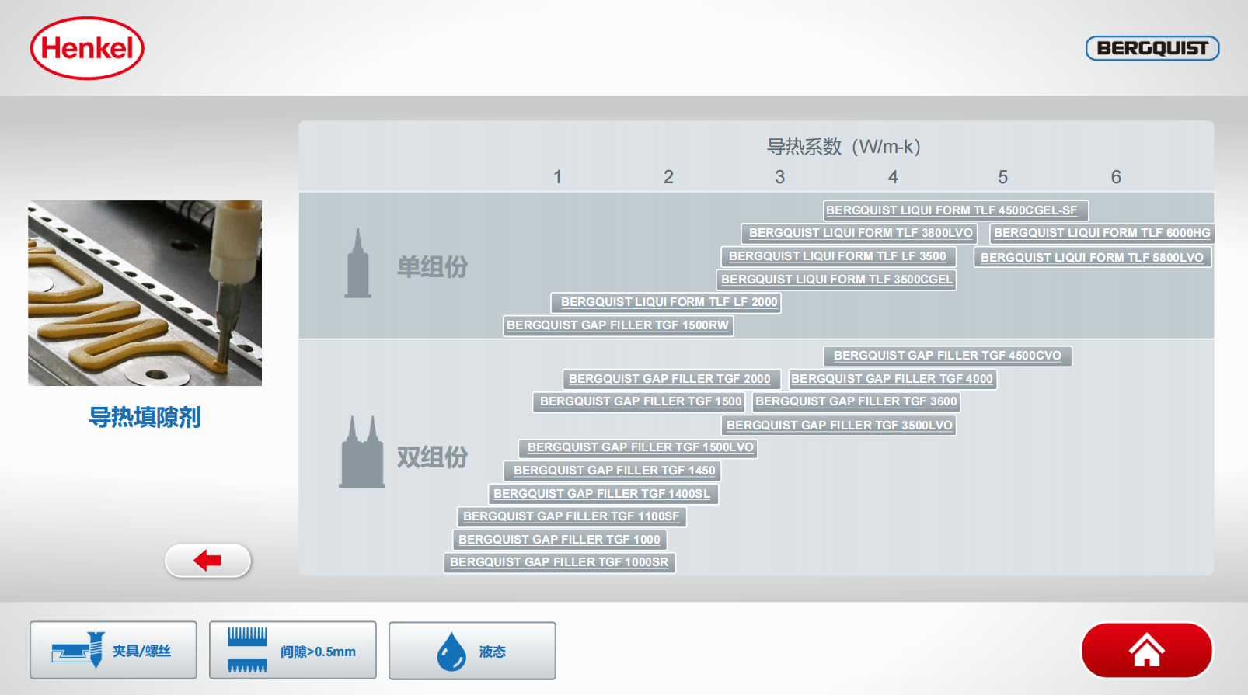Select the single cartridge 单组份 icon
Screen dimensions: 1248x695
[357, 265]
